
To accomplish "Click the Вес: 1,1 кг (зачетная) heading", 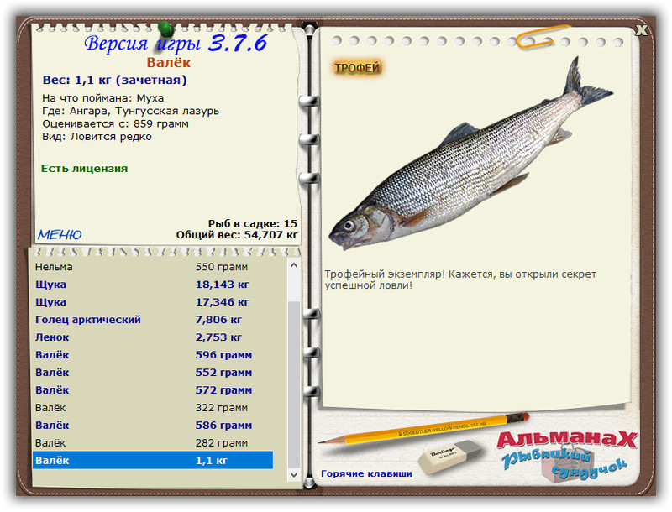I will point(114,80).
